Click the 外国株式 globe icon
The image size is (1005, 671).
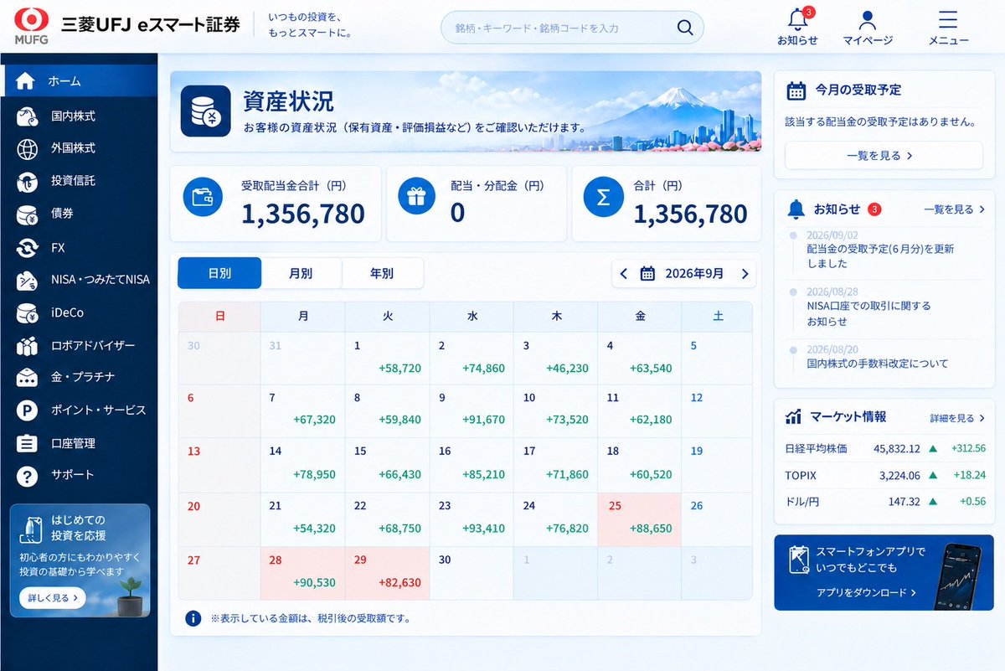27,148
